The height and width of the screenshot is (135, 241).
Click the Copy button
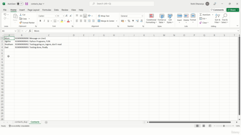coord(23,19)
